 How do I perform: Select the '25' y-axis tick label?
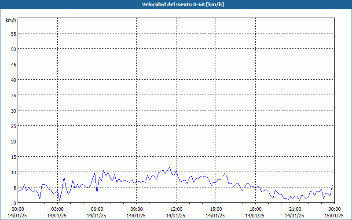[x=14, y=126]
